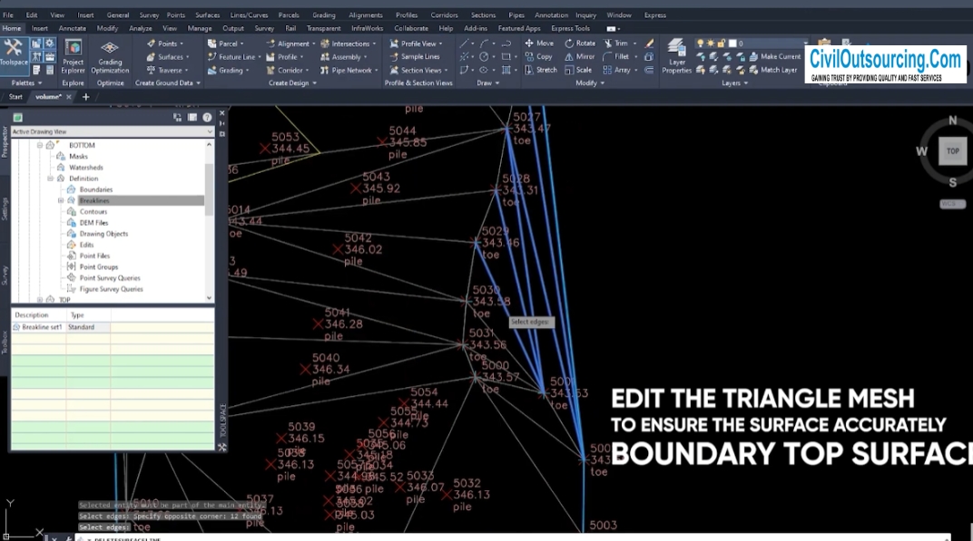Open the Surfaces dropdown on ribbon
The image size is (973, 541).
168,57
